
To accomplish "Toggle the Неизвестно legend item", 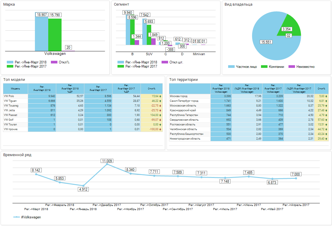I will click(x=304, y=67).
